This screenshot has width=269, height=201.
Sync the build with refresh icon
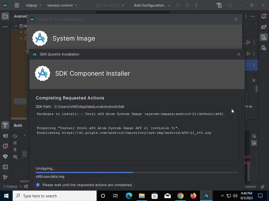tap(15, 136)
